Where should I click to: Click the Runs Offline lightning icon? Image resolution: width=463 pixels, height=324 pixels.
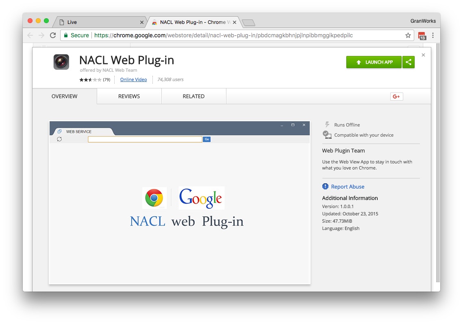click(x=327, y=124)
